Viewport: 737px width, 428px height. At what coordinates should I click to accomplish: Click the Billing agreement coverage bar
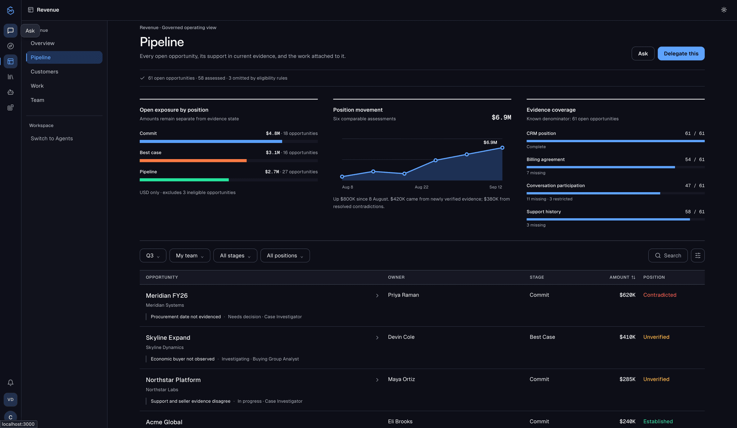pyautogui.click(x=601, y=167)
